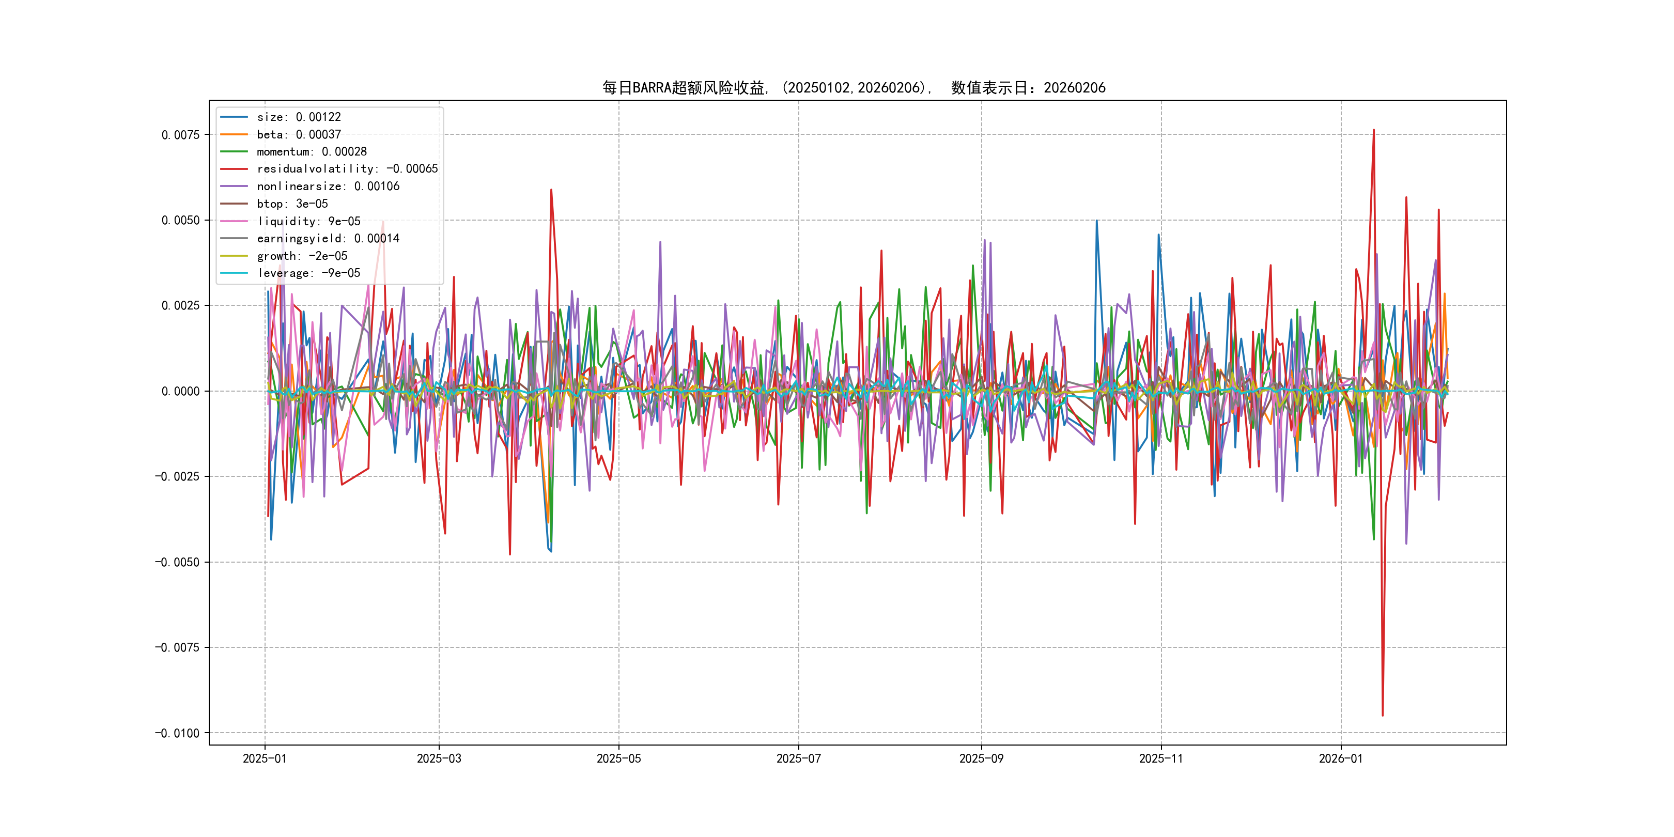
Task: Click the orange beta legend line swatch
Action: (x=234, y=134)
